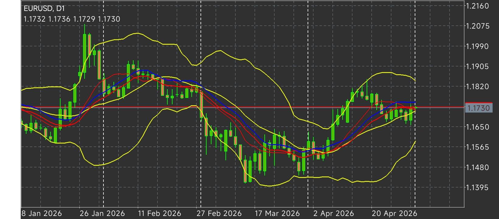
Task: Select the 1.2160 price axis label
Action: (x=478, y=6)
